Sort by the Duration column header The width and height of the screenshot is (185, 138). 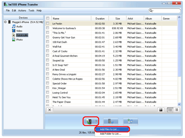pos(100,18)
